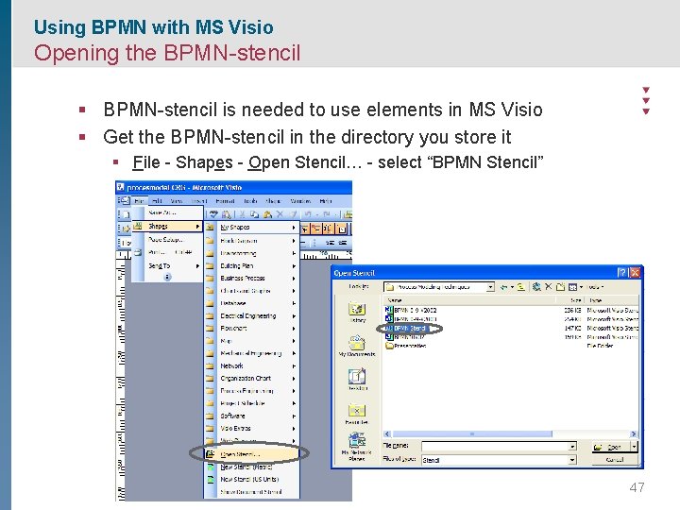This screenshot has width=680, height=510.
Task: Click the Page Setup menu entry
Action: coord(167,239)
